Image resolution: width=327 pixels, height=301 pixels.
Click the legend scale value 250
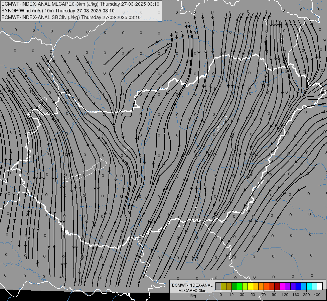click(x=306, y=295)
